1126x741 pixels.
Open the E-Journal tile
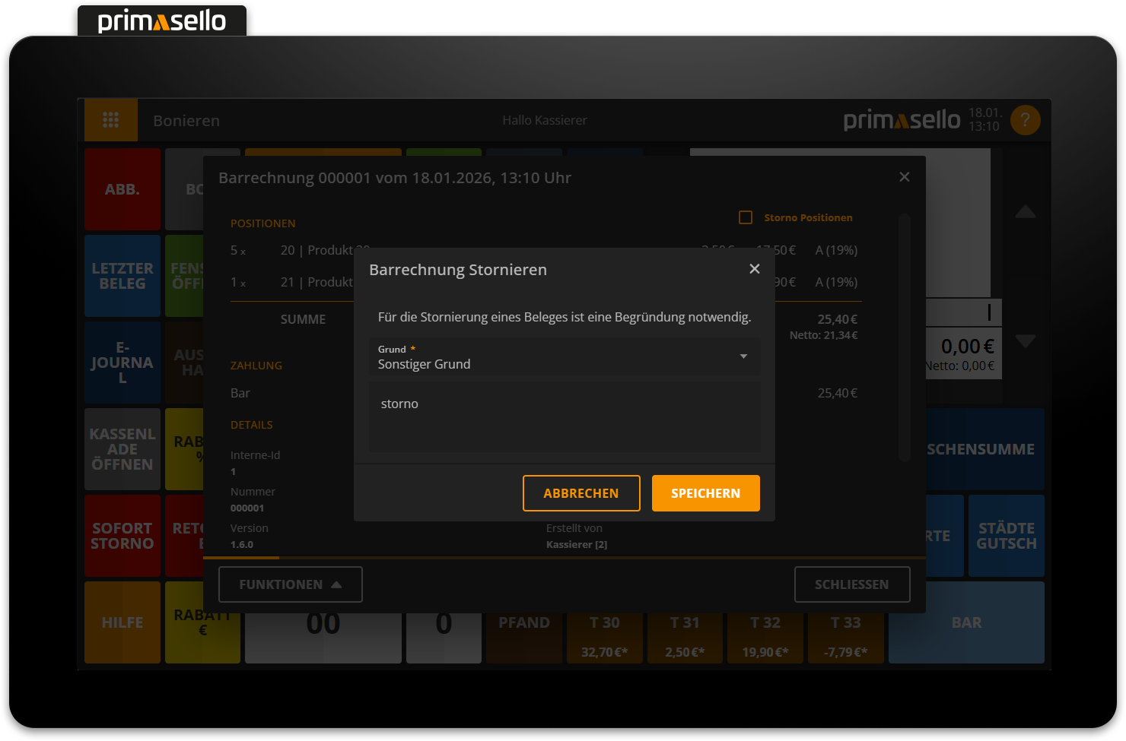coord(122,363)
